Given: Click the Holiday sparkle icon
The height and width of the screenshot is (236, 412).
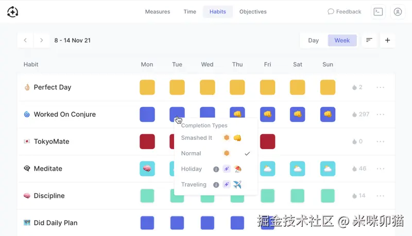Looking at the screenshot, I should pos(227,169).
